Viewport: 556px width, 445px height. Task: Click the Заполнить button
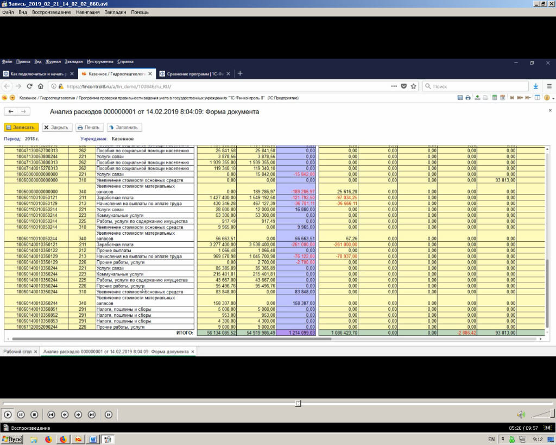pyautogui.click(x=124, y=127)
